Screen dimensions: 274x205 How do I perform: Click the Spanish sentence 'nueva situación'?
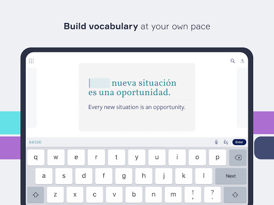(x=144, y=83)
